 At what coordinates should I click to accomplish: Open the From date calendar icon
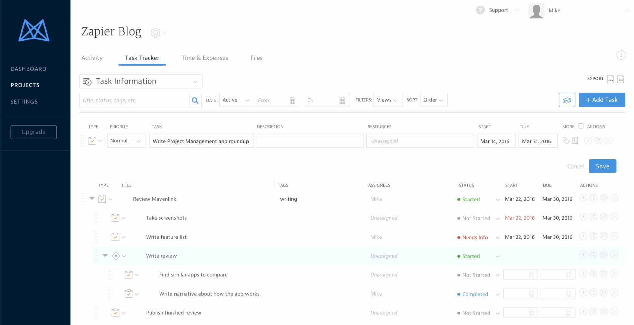click(x=292, y=100)
